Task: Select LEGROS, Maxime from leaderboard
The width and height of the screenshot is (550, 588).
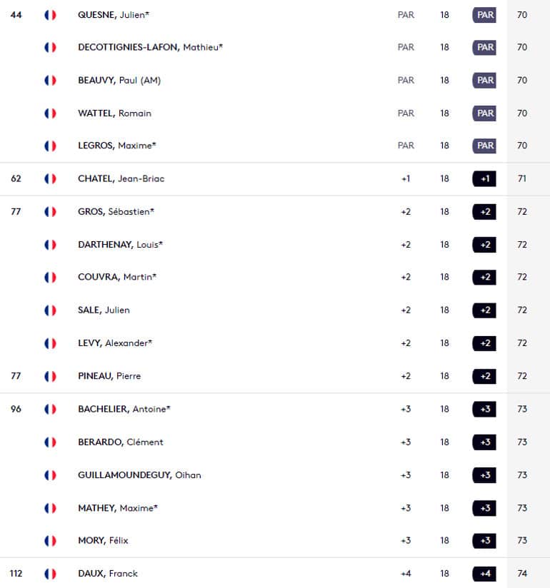Action: 116,146
